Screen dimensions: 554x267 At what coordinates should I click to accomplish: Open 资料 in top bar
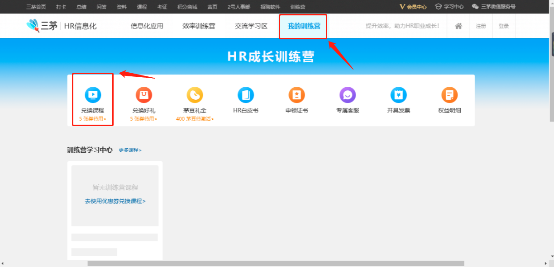coord(122,7)
